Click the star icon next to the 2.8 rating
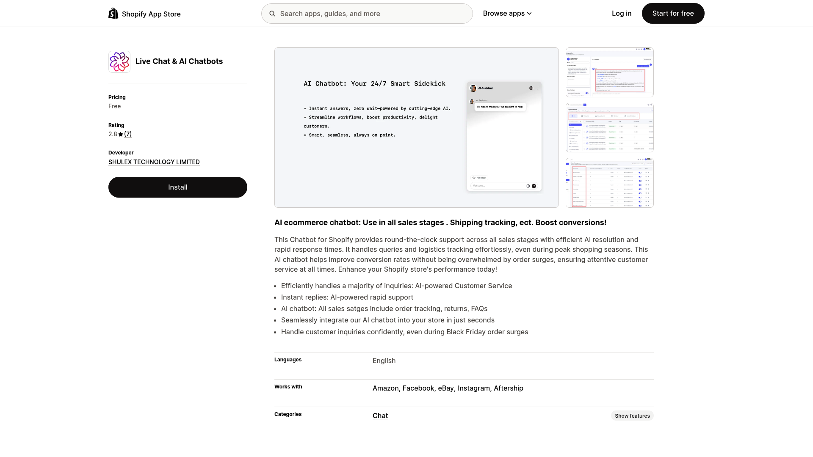The height and width of the screenshot is (457, 813). point(121,134)
